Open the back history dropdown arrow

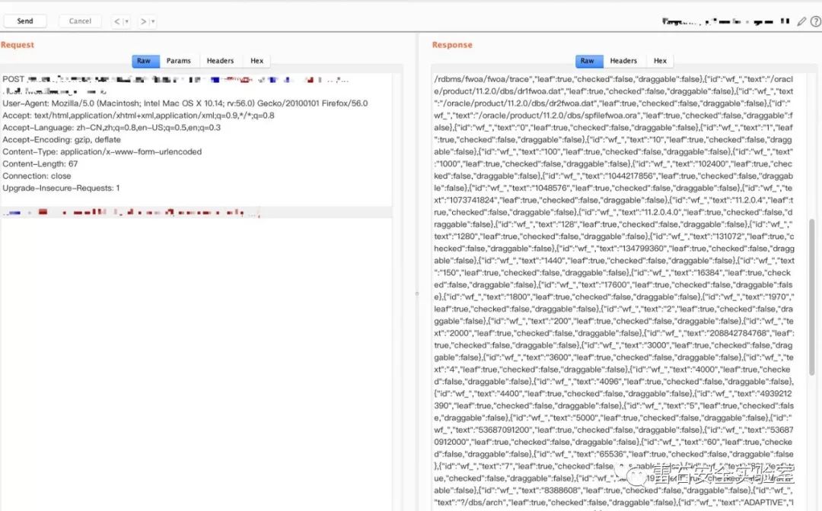(126, 21)
